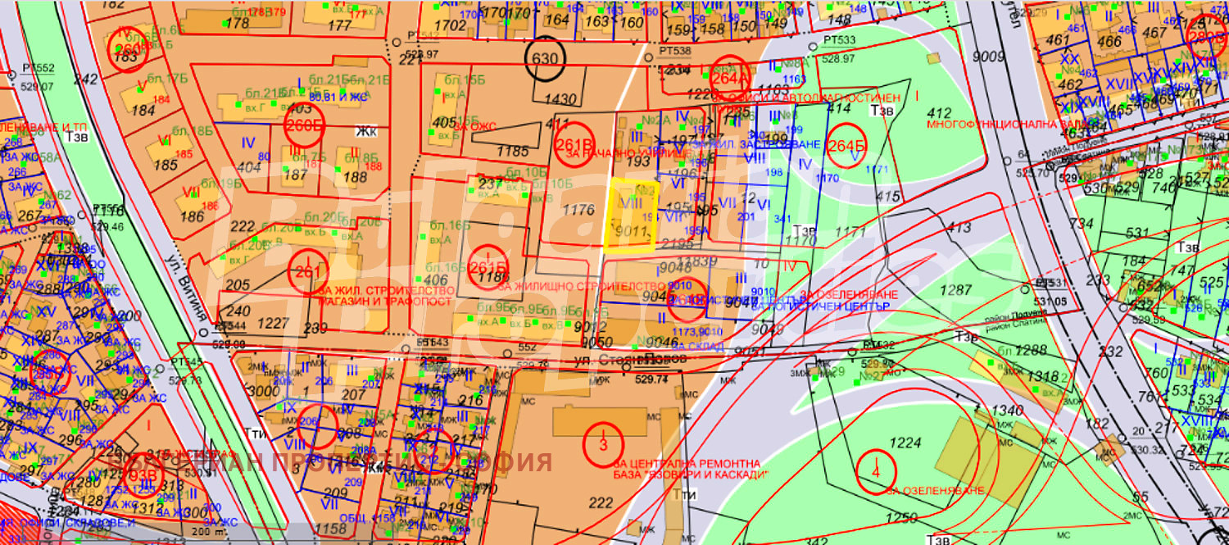Click parcel number 1340
Screen dimensions: 1229x545
tap(1006, 410)
